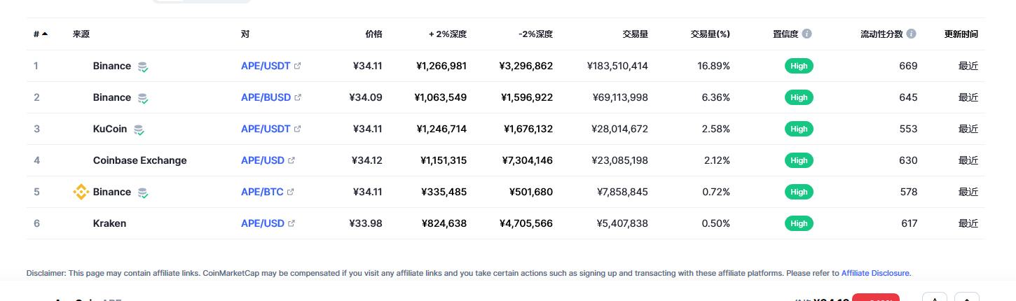This screenshot has width=1016, height=301.
Task: Click the info icon beside 流动性分数
Action: 911,34
